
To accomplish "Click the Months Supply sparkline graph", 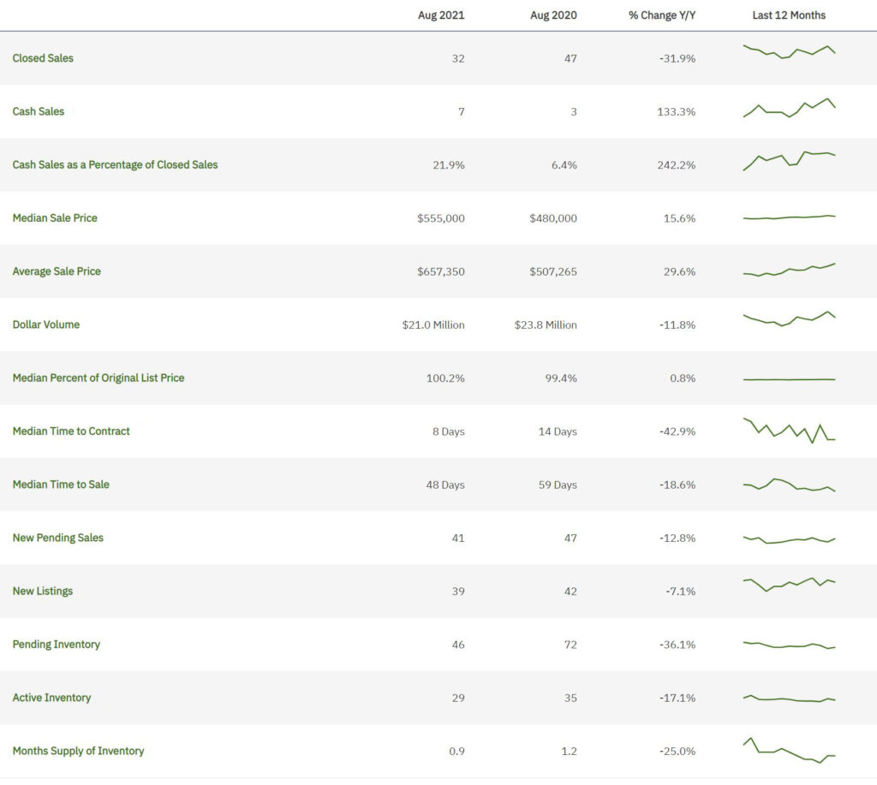I will pyautogui.click(x=788, y=751).
